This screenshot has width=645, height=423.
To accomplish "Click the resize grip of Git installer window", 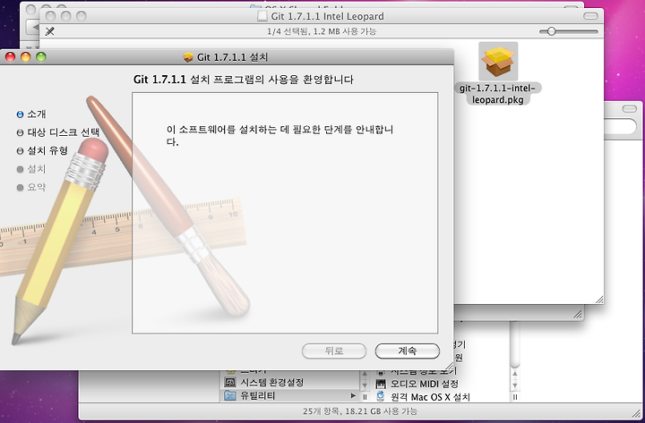I will coord(449,366).
